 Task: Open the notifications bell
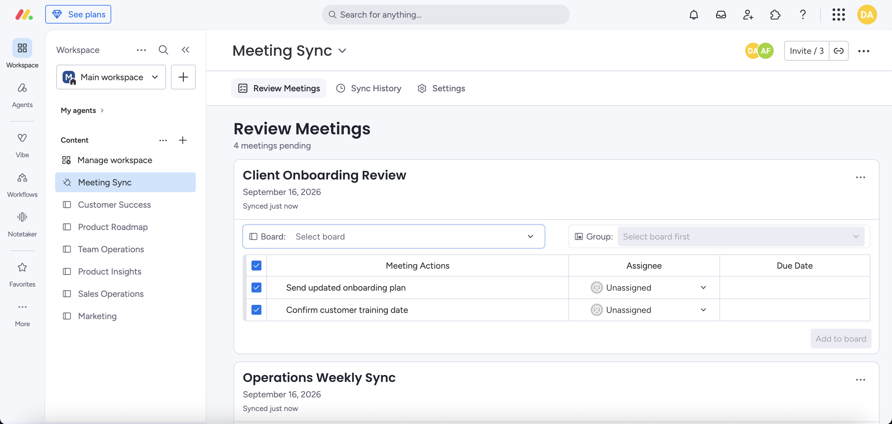(x=693, y=15)
